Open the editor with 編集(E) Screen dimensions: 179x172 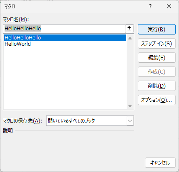[157, 58]
